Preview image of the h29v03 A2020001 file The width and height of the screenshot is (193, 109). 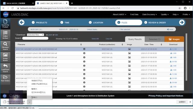click(129, 57)
